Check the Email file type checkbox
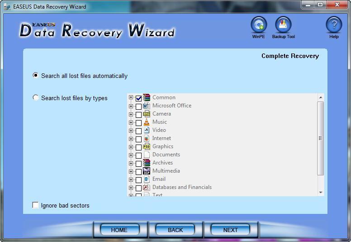This screenshot has width=351, height=242. point(138,180)
